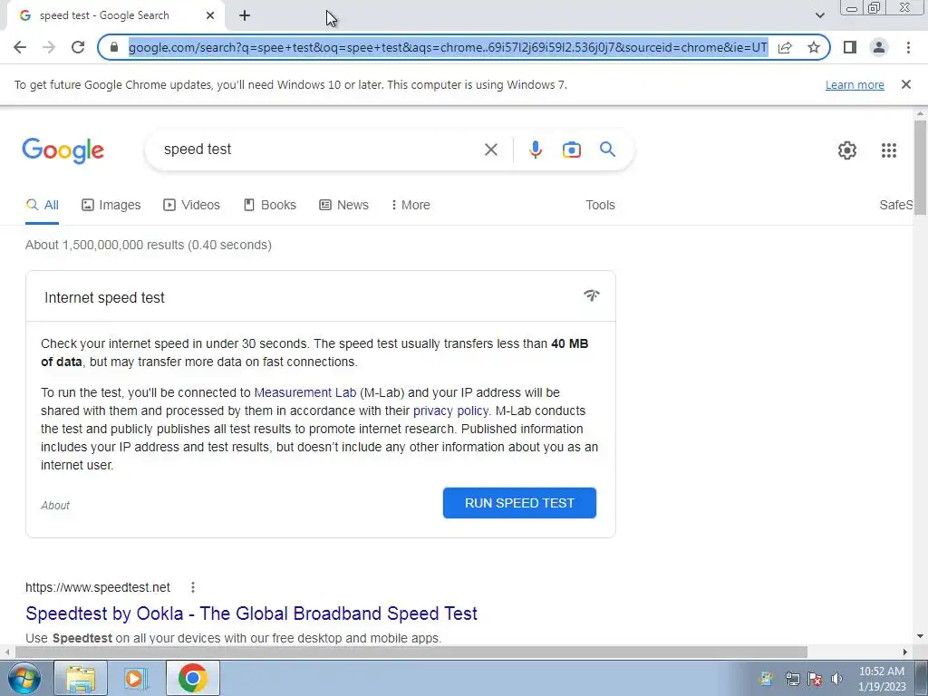Open Speedtest by Ookla result title
The image size is (928, 696).
point(252,614)
